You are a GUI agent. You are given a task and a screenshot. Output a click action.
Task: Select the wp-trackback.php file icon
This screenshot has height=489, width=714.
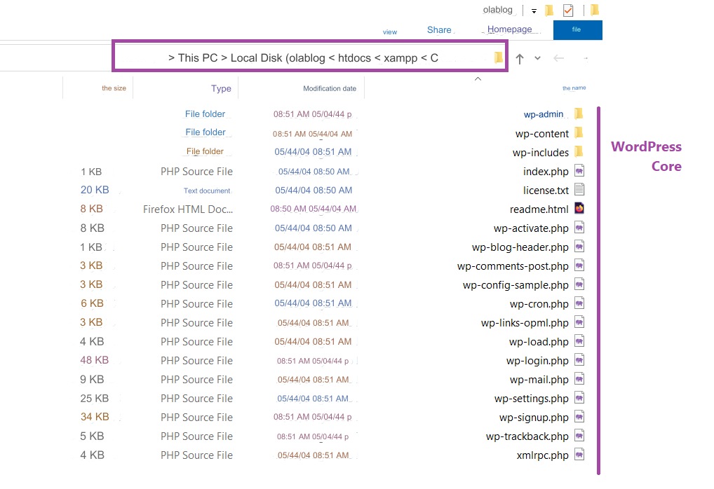579,436
